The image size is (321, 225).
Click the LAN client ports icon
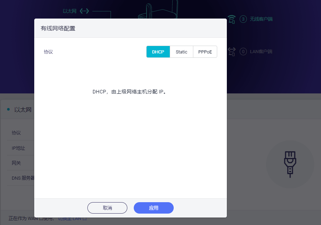coord(231,51)
